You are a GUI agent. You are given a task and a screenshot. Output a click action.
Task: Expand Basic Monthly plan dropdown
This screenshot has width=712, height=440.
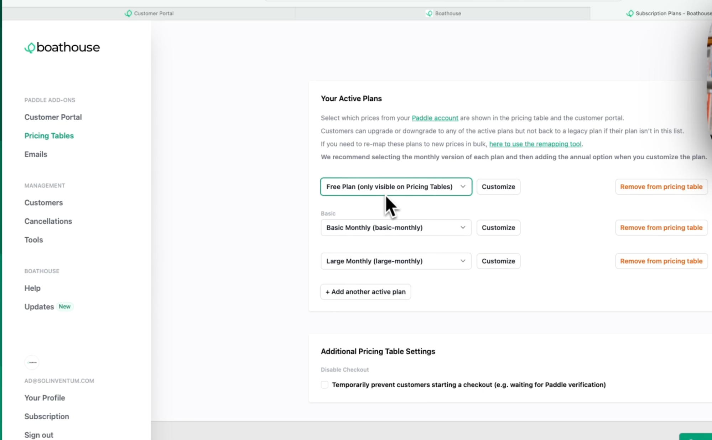click(x=463, y=227)
